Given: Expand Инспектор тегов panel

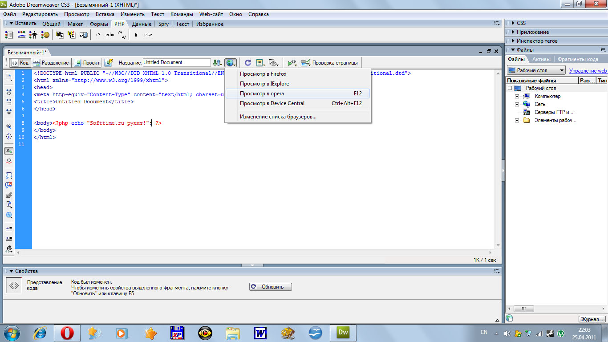Looking at the screenshot, I should pyautogui.click(x=513, y=41).
